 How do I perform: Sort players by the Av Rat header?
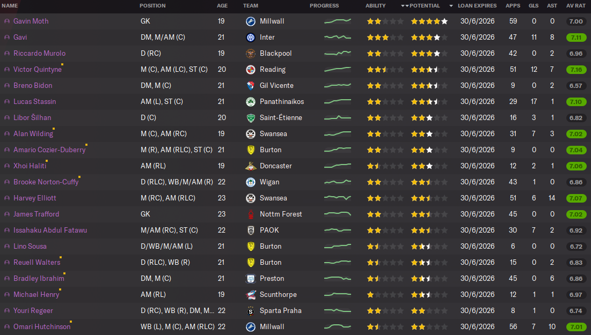(576, 6)
